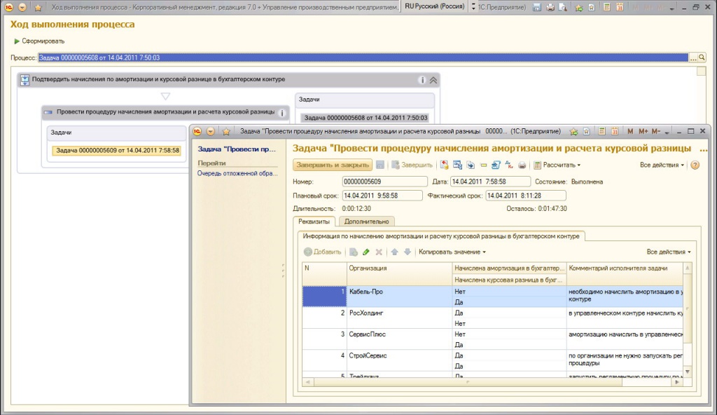Collapse the Подтвердить начисления process block
The height and width of the screenshot is (415, 717).
point(433,80)
